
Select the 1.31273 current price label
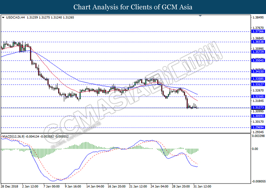pyautogui.click(x=258, y=108)
